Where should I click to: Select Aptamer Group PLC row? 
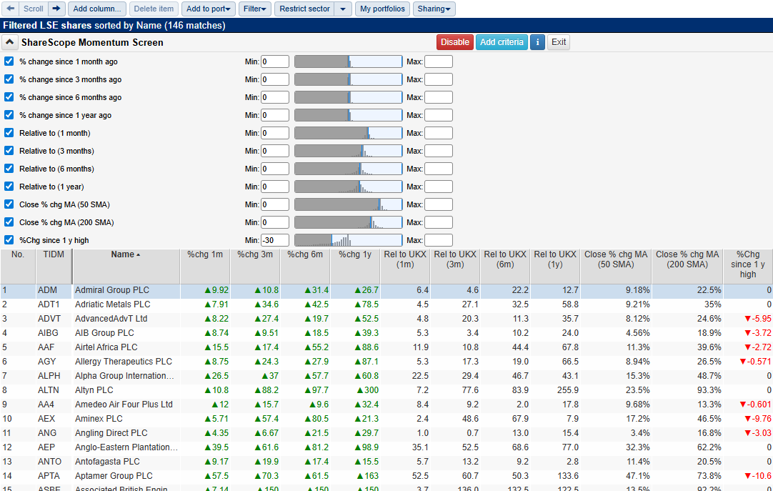tap(386, 476)
